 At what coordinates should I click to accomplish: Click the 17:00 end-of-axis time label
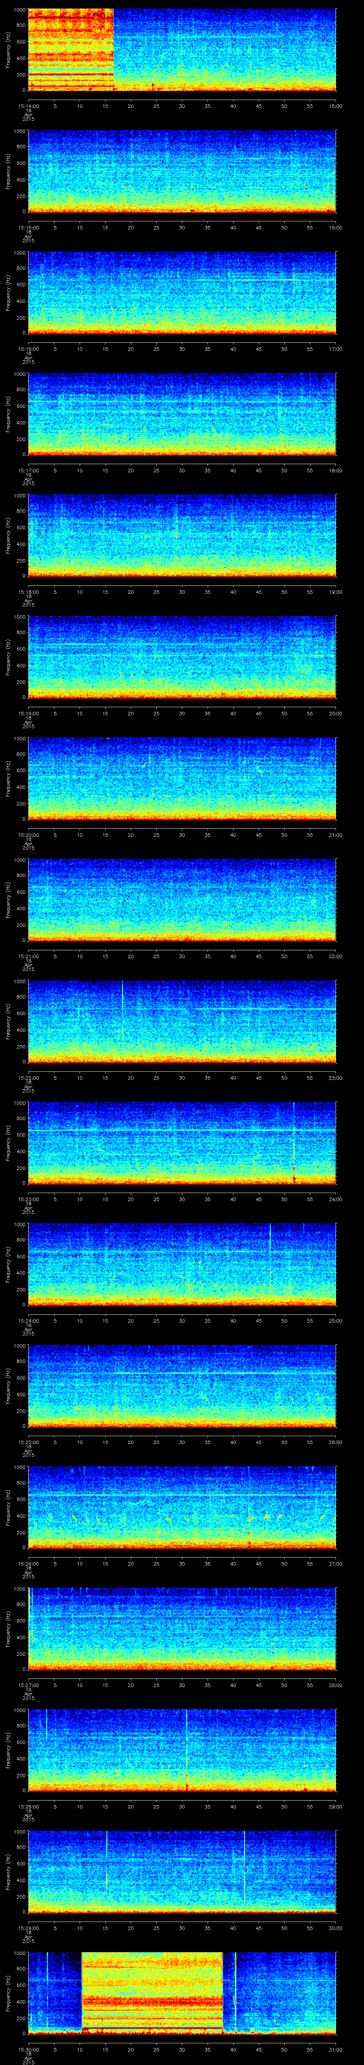(x=336, y=349)
